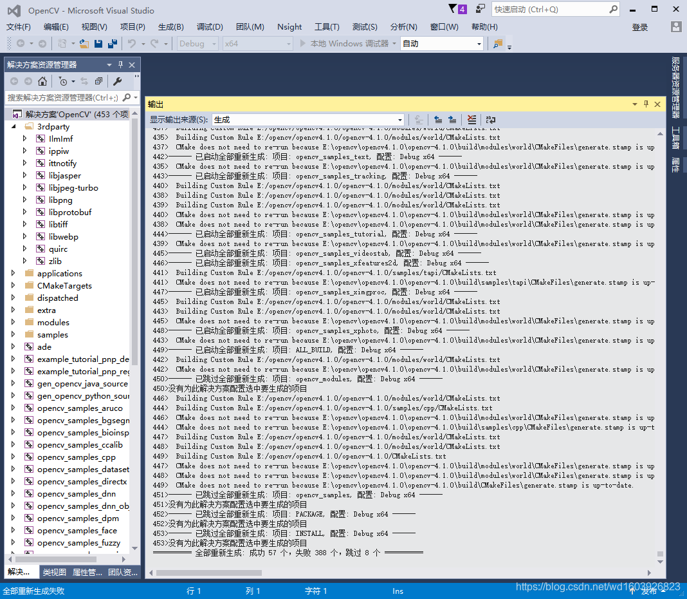Click the user account icon
687x599 pixels.
click(x=676, y=27)
